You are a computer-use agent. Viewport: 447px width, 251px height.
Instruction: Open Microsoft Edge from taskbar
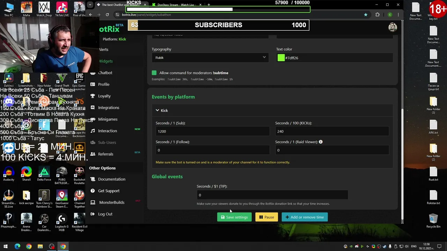pyautogui.click(x=17, y=246)
